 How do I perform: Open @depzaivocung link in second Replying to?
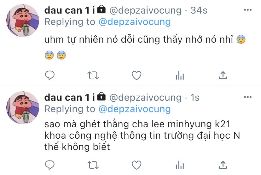[135, 109]
